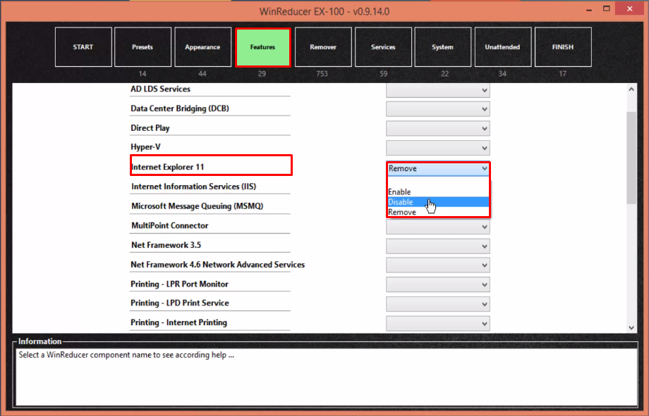649x416 pixels.
Task: Click inside the Information help text box
Action: (x=327, y=377)
